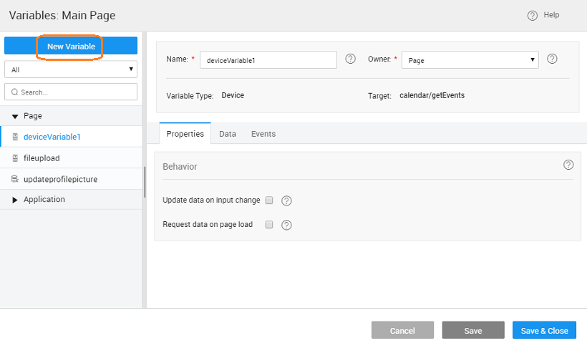Image resolution: width=587 pixels, height=348 pixels.
Task: Toggle Request data on page load checkbox
Action: click(270, 224)
